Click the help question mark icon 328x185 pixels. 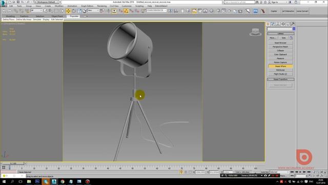click(296, 2)
